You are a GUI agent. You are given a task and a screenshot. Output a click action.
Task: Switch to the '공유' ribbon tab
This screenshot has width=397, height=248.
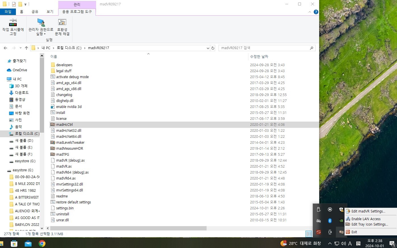[x=35, y=12]
